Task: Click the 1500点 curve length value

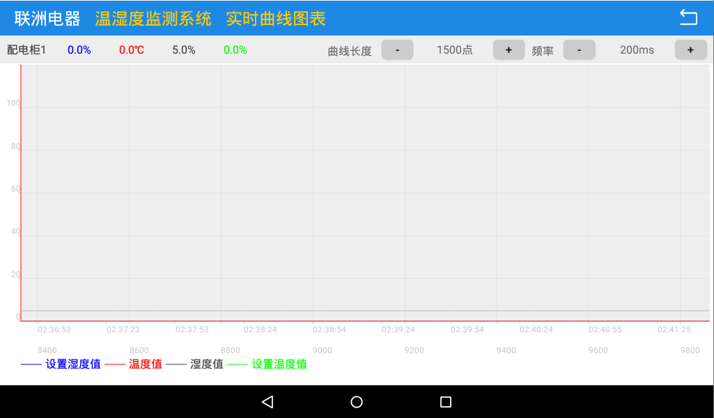Action: 453,49
